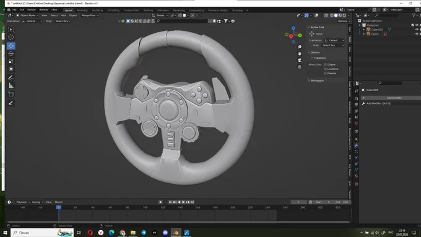
Task: Open Orientation Default dropdown in Active Tool panel
Action: pos(334,40)
